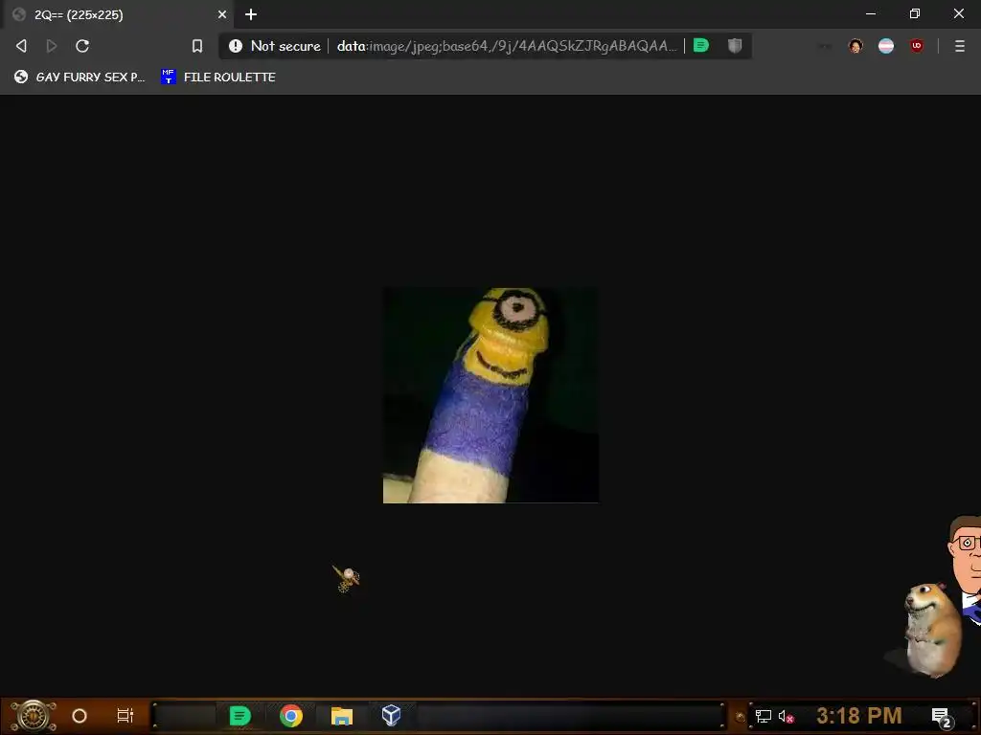981x735 pixels.
Task: Minimize the browser window
Action: coord(871,13)
